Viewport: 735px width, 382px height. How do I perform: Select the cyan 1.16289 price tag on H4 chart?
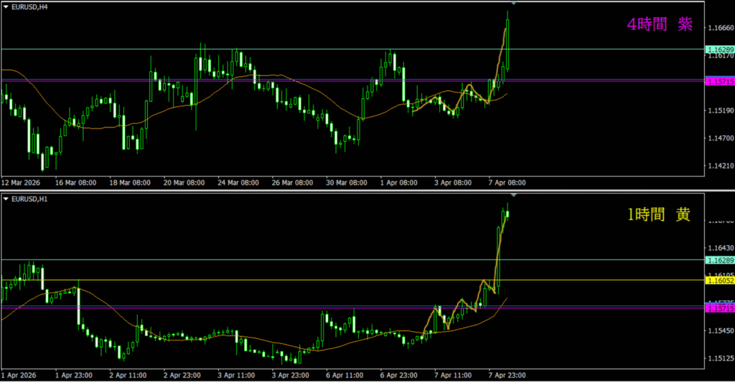pos(719,49)
